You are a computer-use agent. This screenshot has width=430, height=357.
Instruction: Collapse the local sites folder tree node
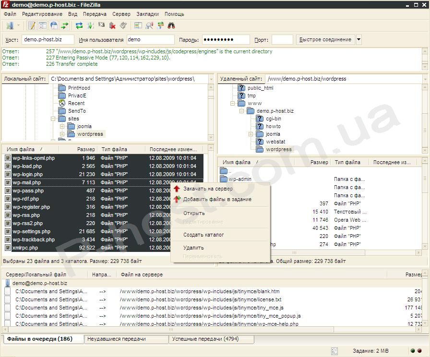tap(53, 119)
